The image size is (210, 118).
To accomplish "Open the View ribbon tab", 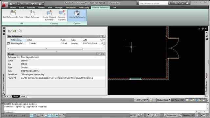I will tap(50, 8).
